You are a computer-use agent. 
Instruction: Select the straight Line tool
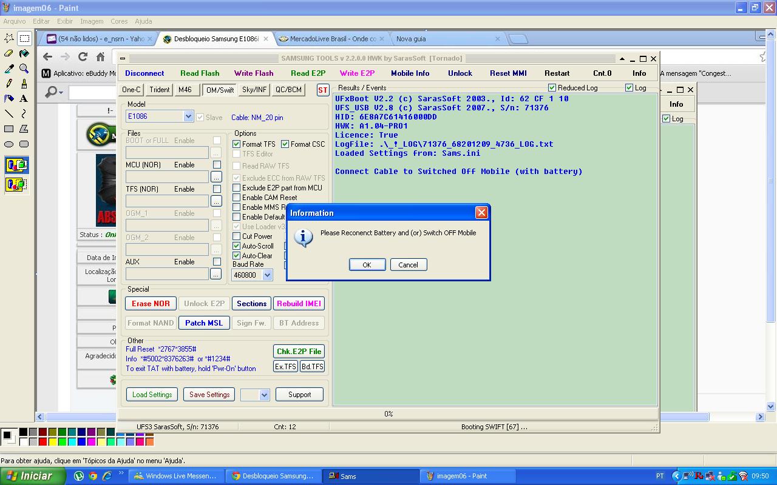[x=9, y=113]
